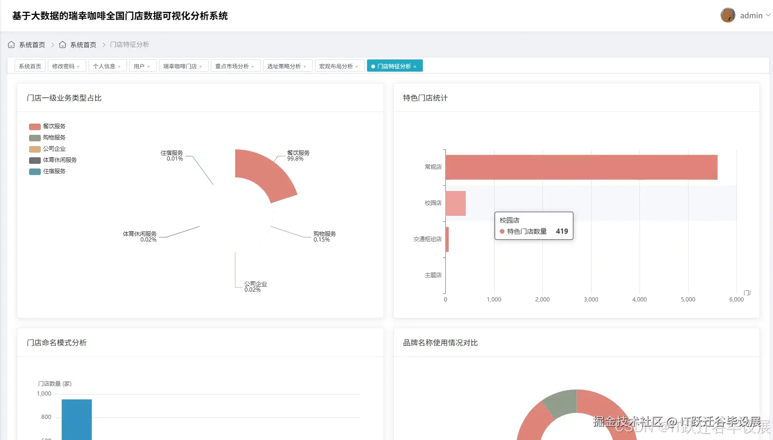Click the first 系统首页 breadcrumb link
The height and width of the screenshot is (440, 773).
coord(32,45)
